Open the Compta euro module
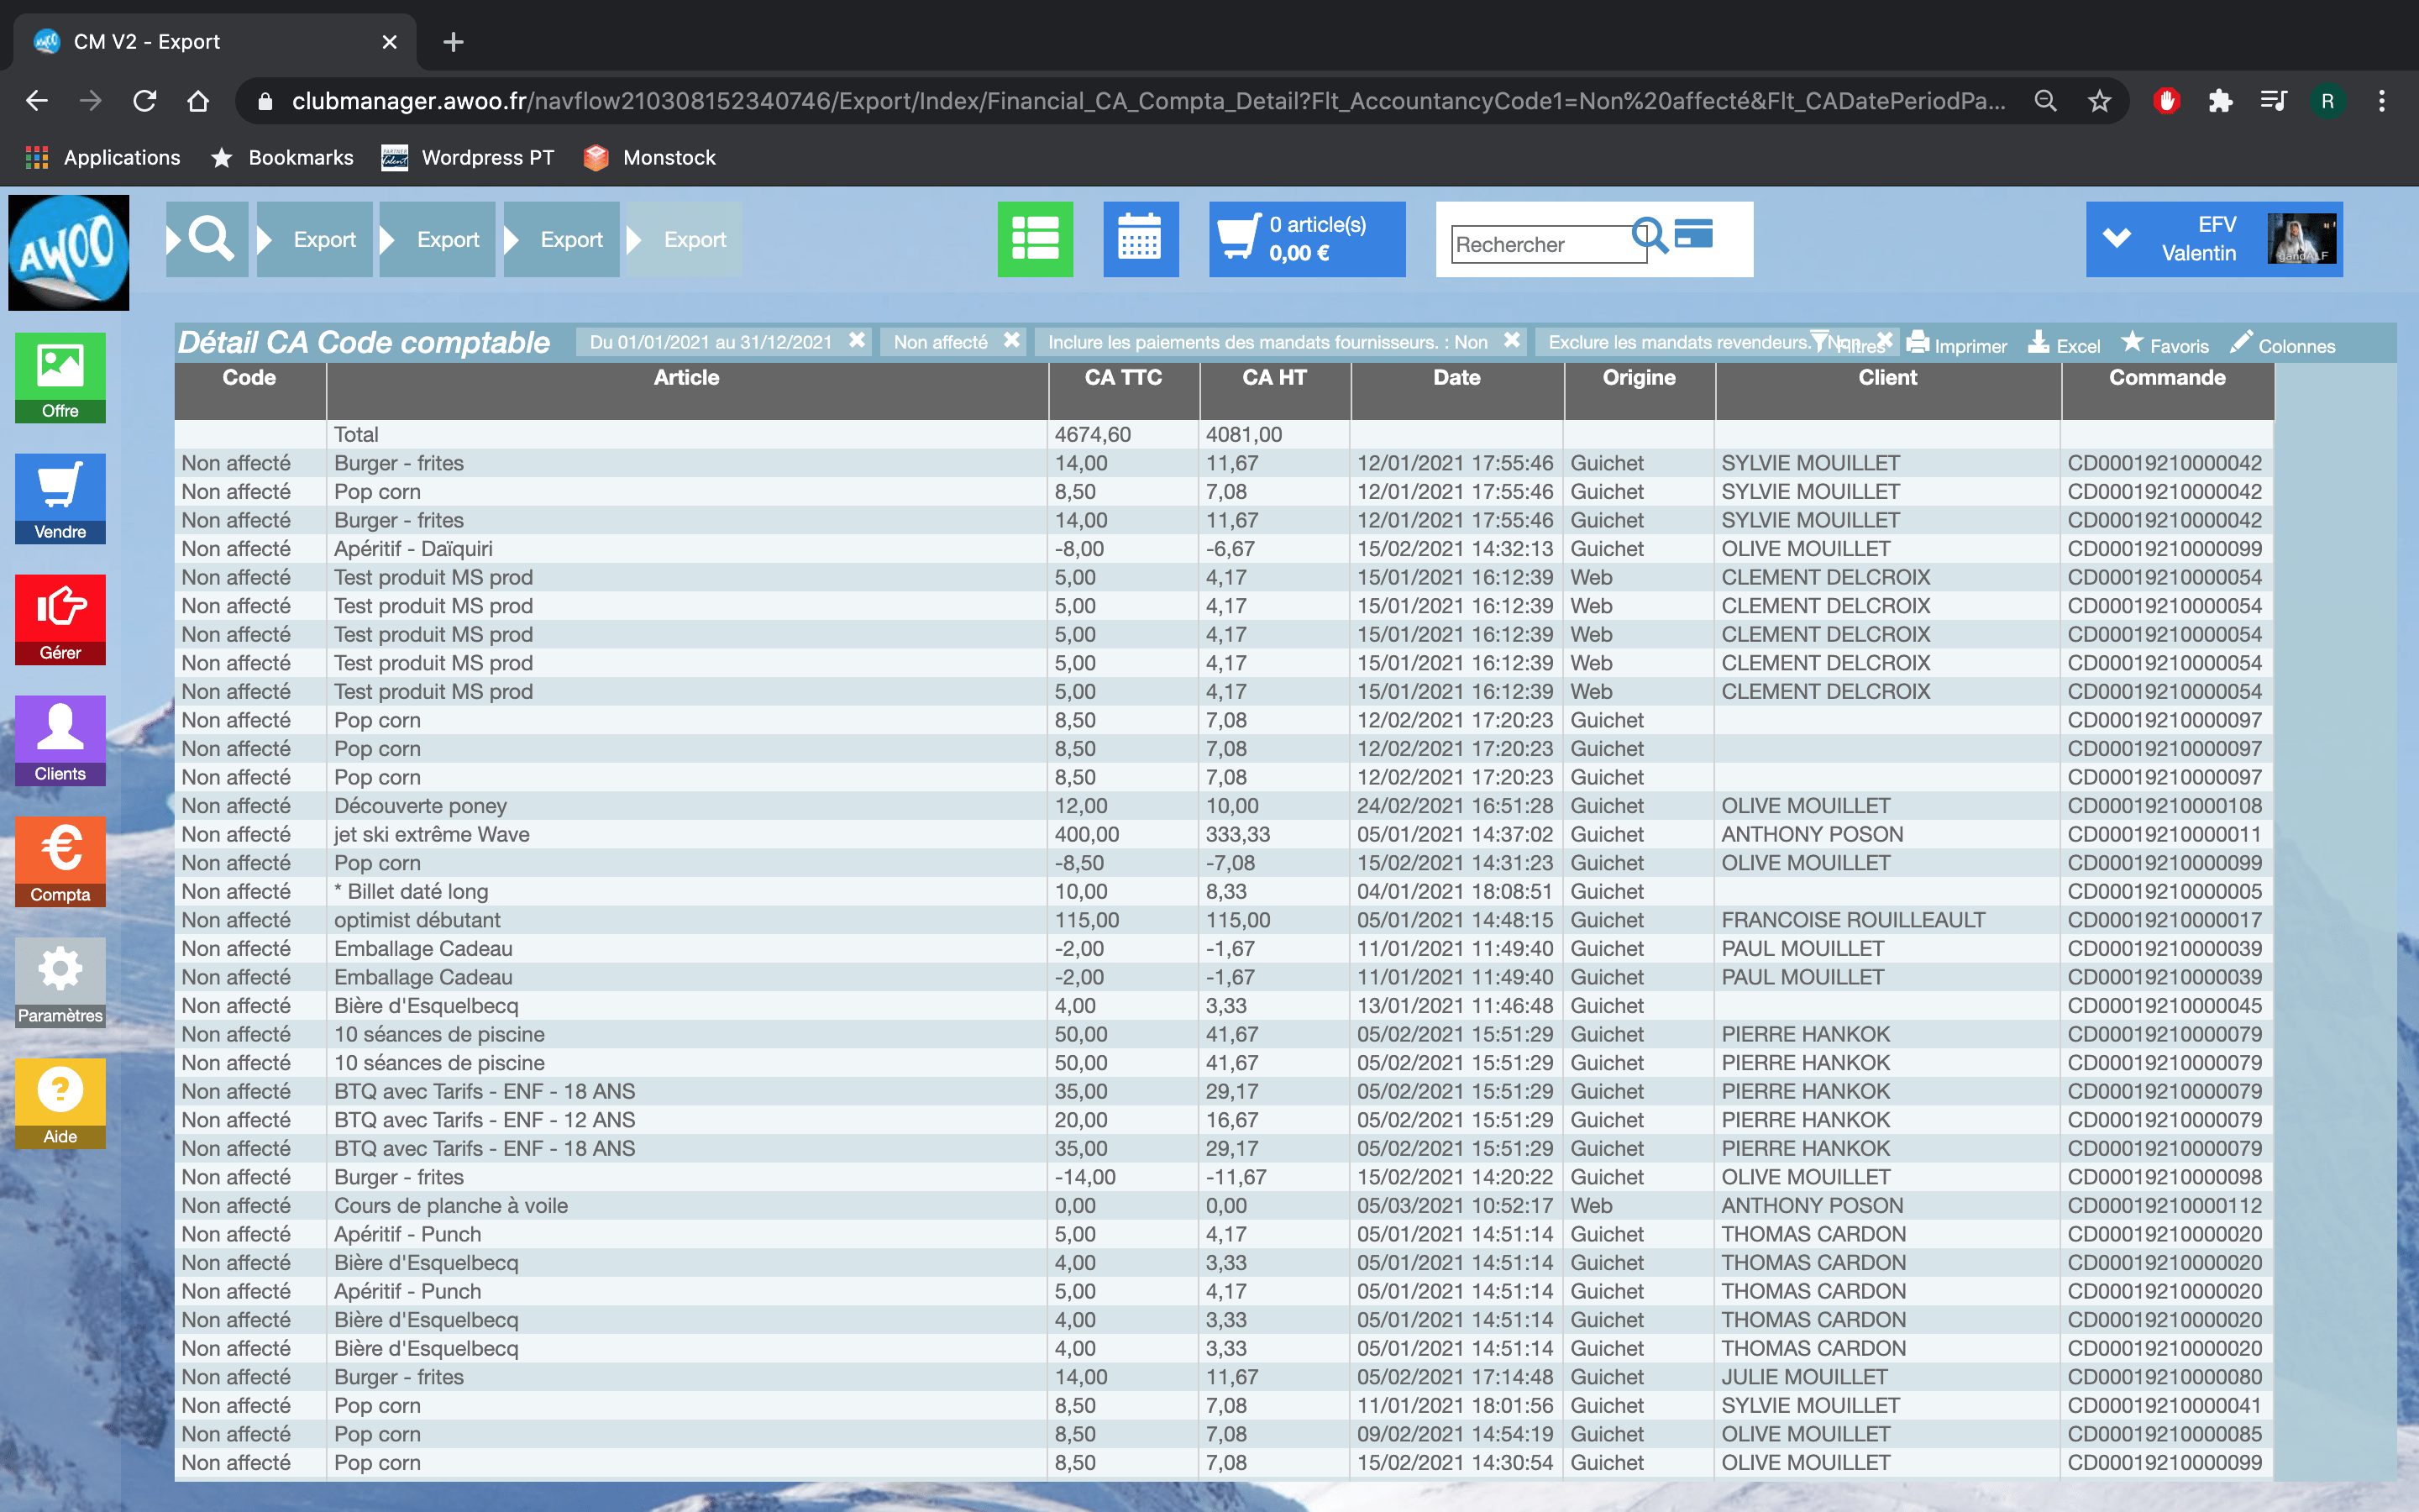 point(60,861)
